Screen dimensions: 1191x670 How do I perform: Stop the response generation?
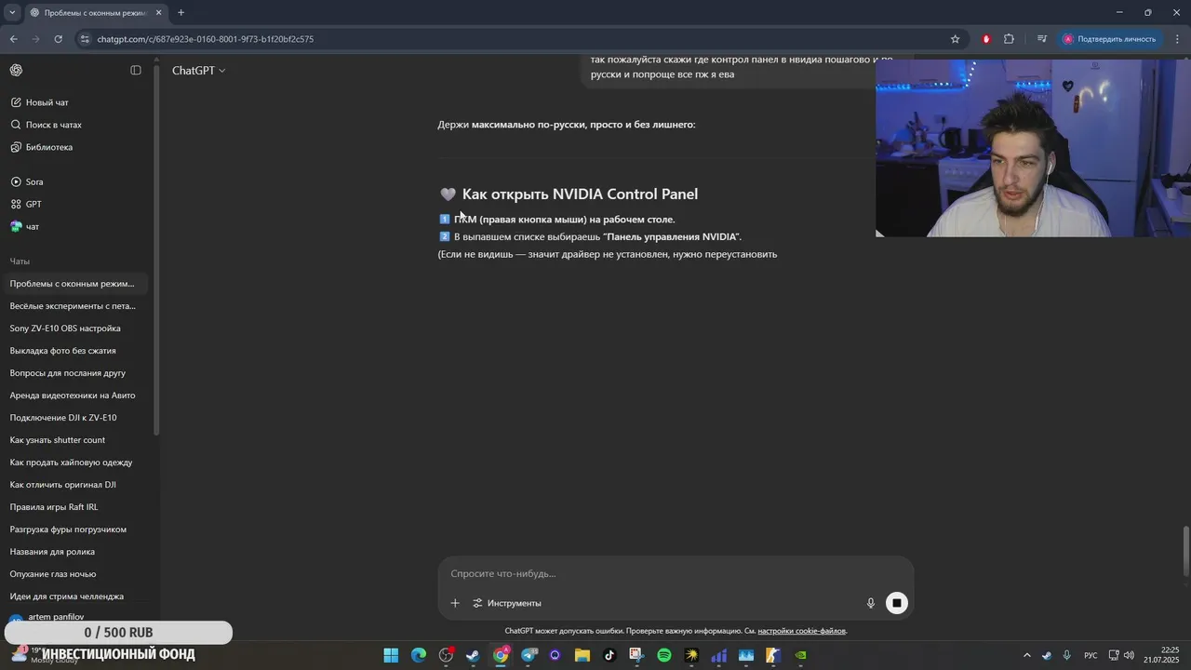897,603
